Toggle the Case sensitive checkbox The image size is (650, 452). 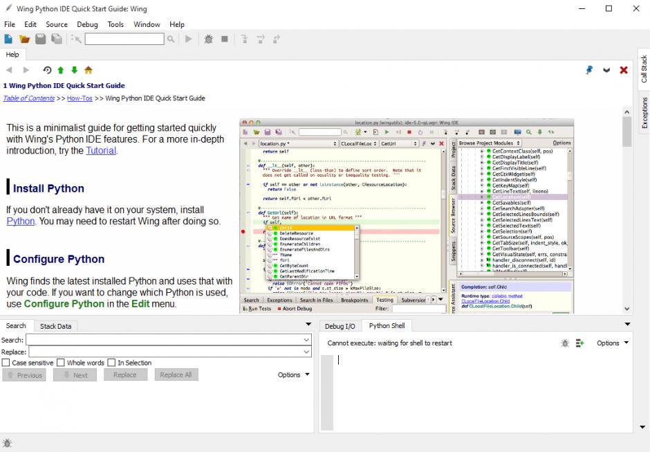tap(6, 363)
